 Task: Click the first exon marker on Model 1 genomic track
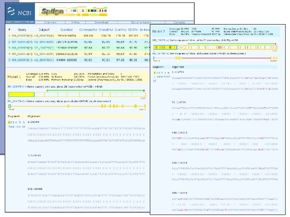[x=10, y=106]
